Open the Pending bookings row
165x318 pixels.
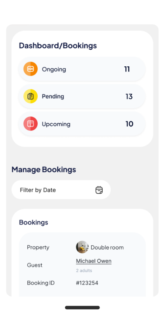(x=82, y=96)
